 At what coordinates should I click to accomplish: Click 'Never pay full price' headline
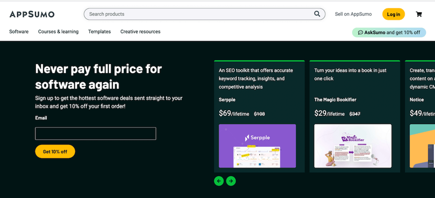pyautogui.click(x=98, y=76)
